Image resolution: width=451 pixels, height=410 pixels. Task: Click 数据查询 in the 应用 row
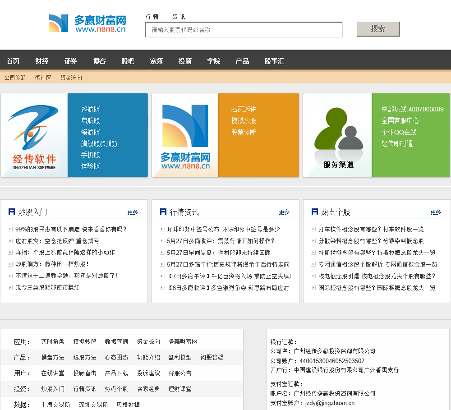click(116, 341)
